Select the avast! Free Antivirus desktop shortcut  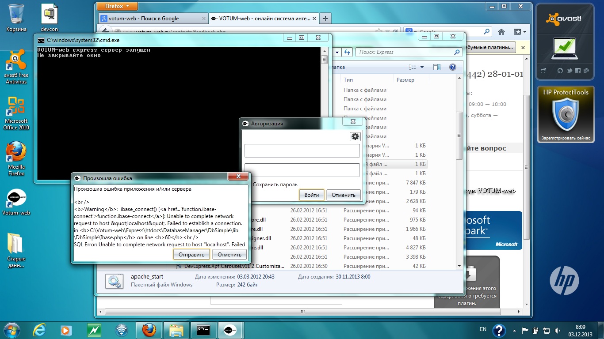coord(16,67)
